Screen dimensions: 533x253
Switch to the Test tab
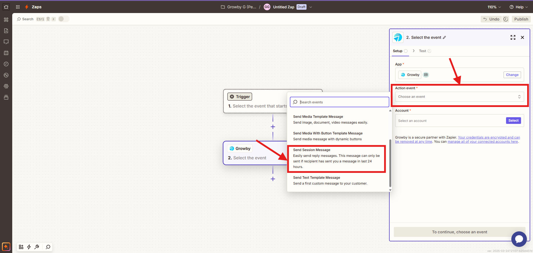pyautogui.click(x=425, y=51)
